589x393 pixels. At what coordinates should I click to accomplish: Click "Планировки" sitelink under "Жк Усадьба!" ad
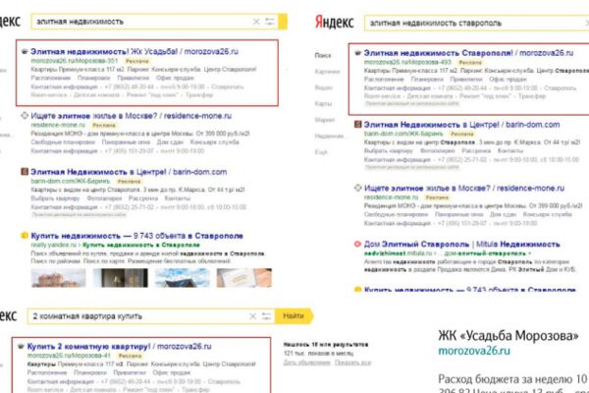coord(94,78)
